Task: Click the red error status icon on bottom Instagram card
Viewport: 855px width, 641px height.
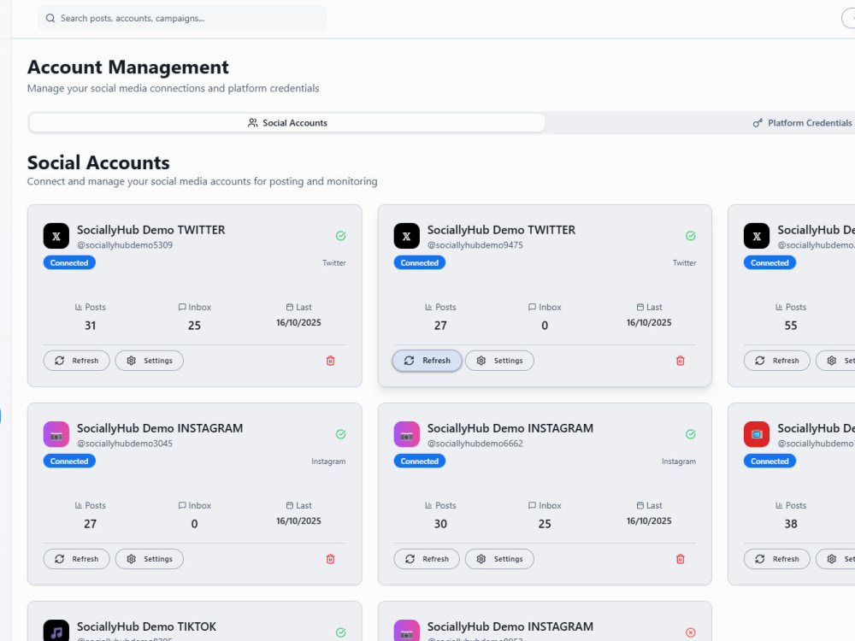Action: tap(691, 632)
